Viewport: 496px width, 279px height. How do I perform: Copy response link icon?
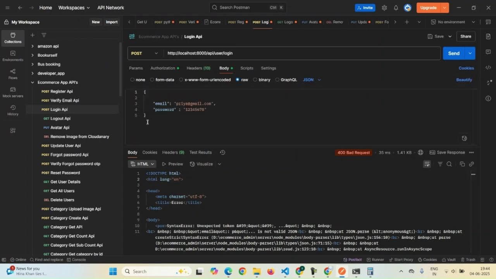click(x=471, y=164)
